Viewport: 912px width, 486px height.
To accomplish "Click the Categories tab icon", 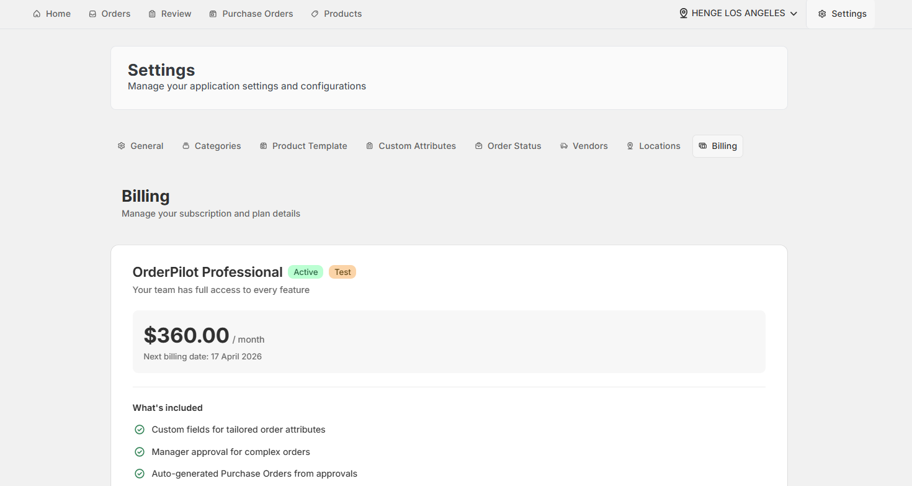I will coord(186,146).
